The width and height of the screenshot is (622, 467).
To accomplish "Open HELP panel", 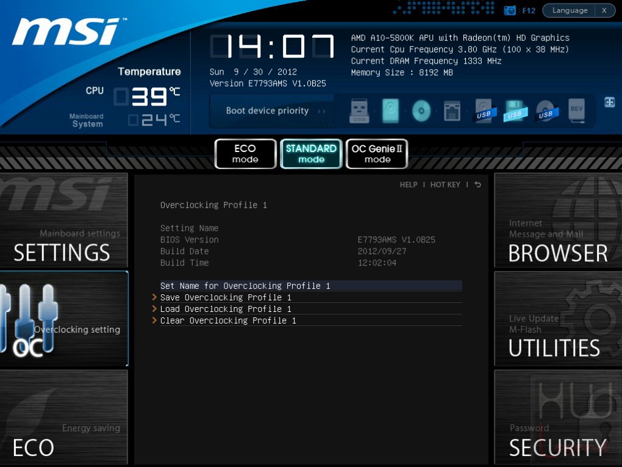I will click(409, 184).
